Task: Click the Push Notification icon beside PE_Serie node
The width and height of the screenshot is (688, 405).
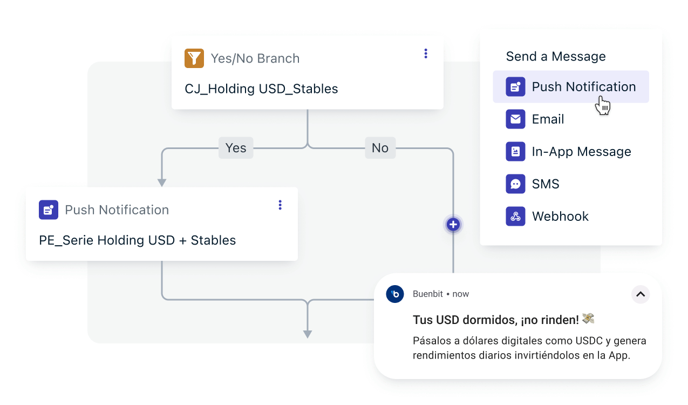Action: pyautogui.click(x=49, y=210)
